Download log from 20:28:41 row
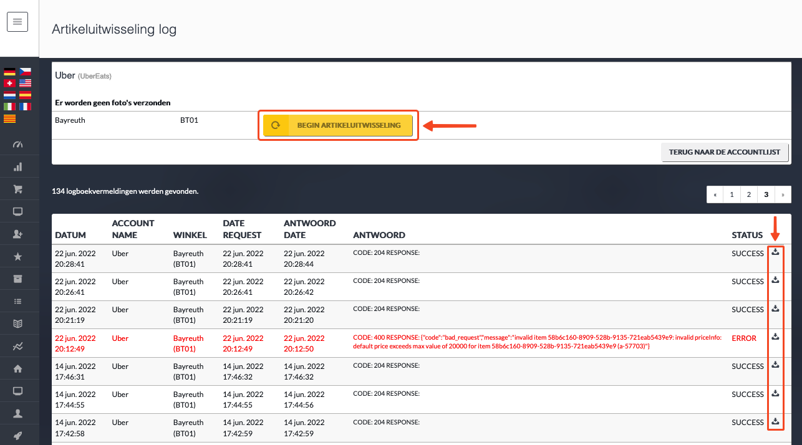Image resolution: width=802 pixels, height=445 pixels. click(775, 252)
